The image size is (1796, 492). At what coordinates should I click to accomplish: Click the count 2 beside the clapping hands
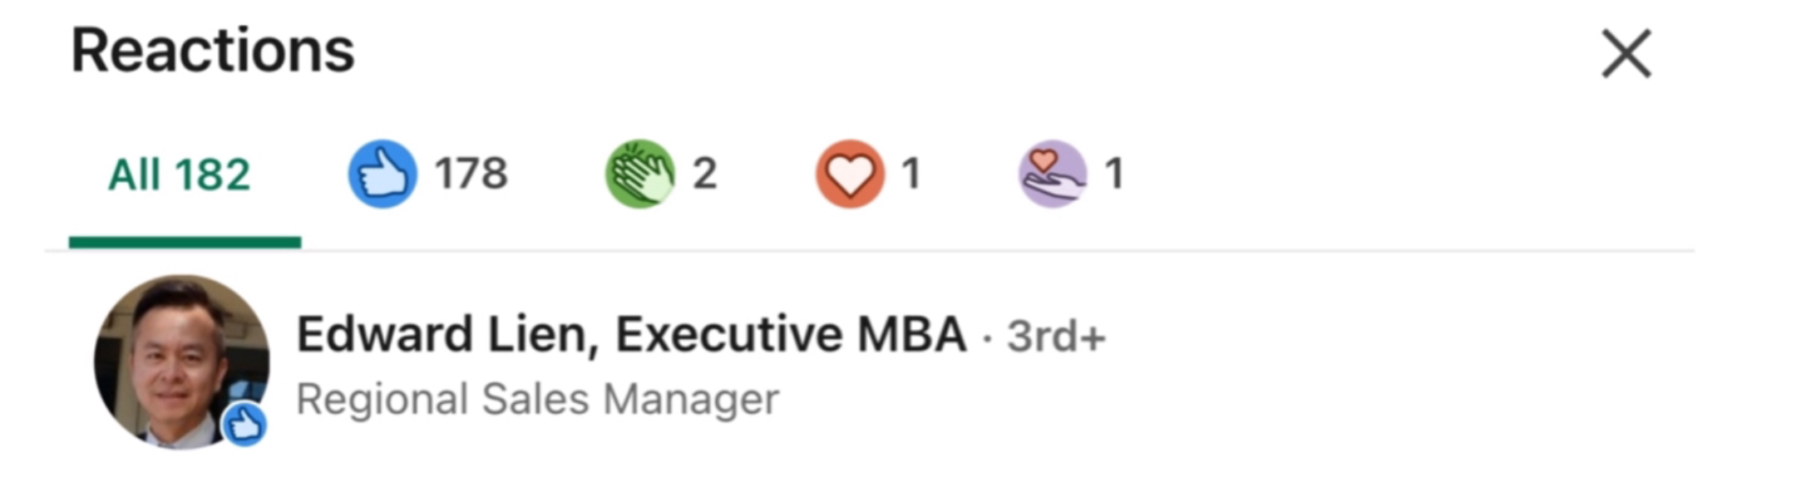click(704, 174)
